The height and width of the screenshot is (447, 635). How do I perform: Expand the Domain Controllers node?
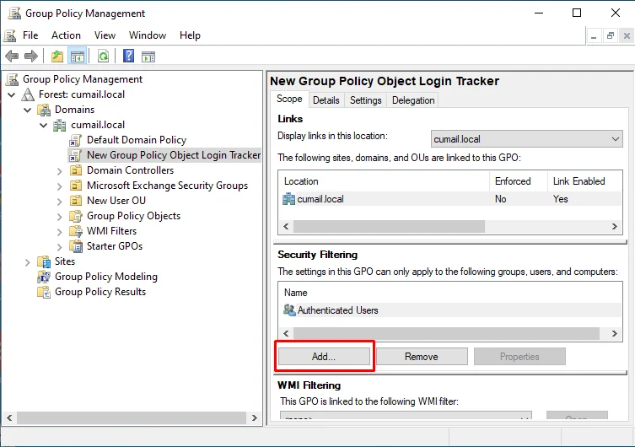60,171
